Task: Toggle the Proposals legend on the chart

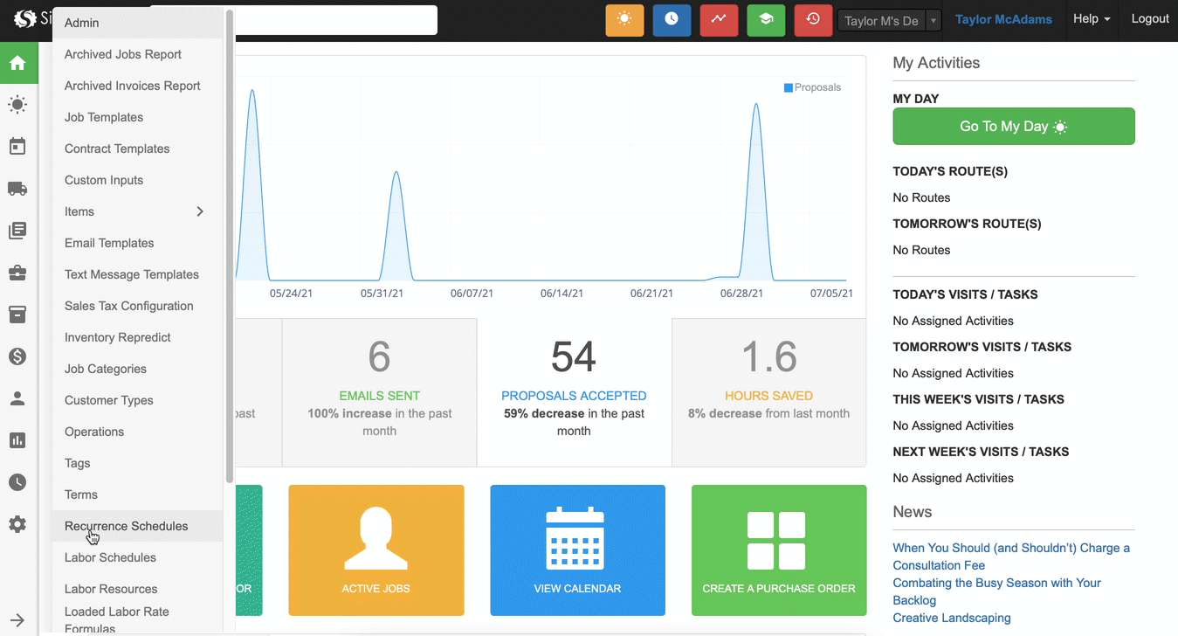Action: pos(812,87)
